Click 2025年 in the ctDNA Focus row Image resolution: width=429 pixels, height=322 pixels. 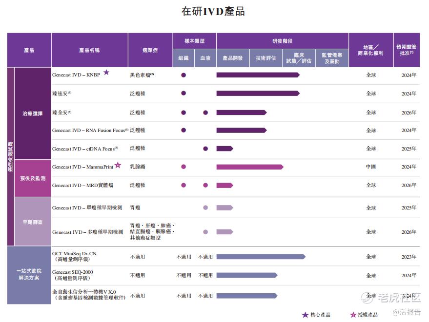tap(409, 149)
